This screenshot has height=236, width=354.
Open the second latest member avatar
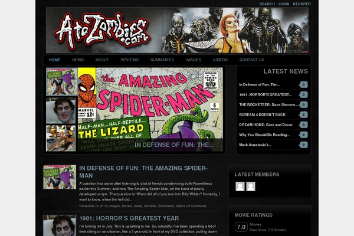251,186
